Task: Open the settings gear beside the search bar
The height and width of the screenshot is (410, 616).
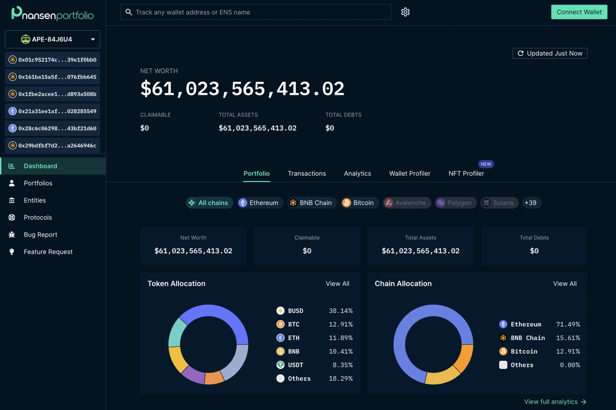Action: (405, 12)
